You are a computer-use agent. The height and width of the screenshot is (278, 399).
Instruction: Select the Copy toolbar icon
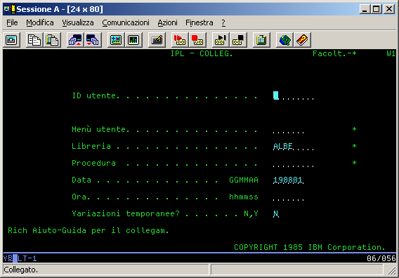pyautogui.click(x=34, y=40)
